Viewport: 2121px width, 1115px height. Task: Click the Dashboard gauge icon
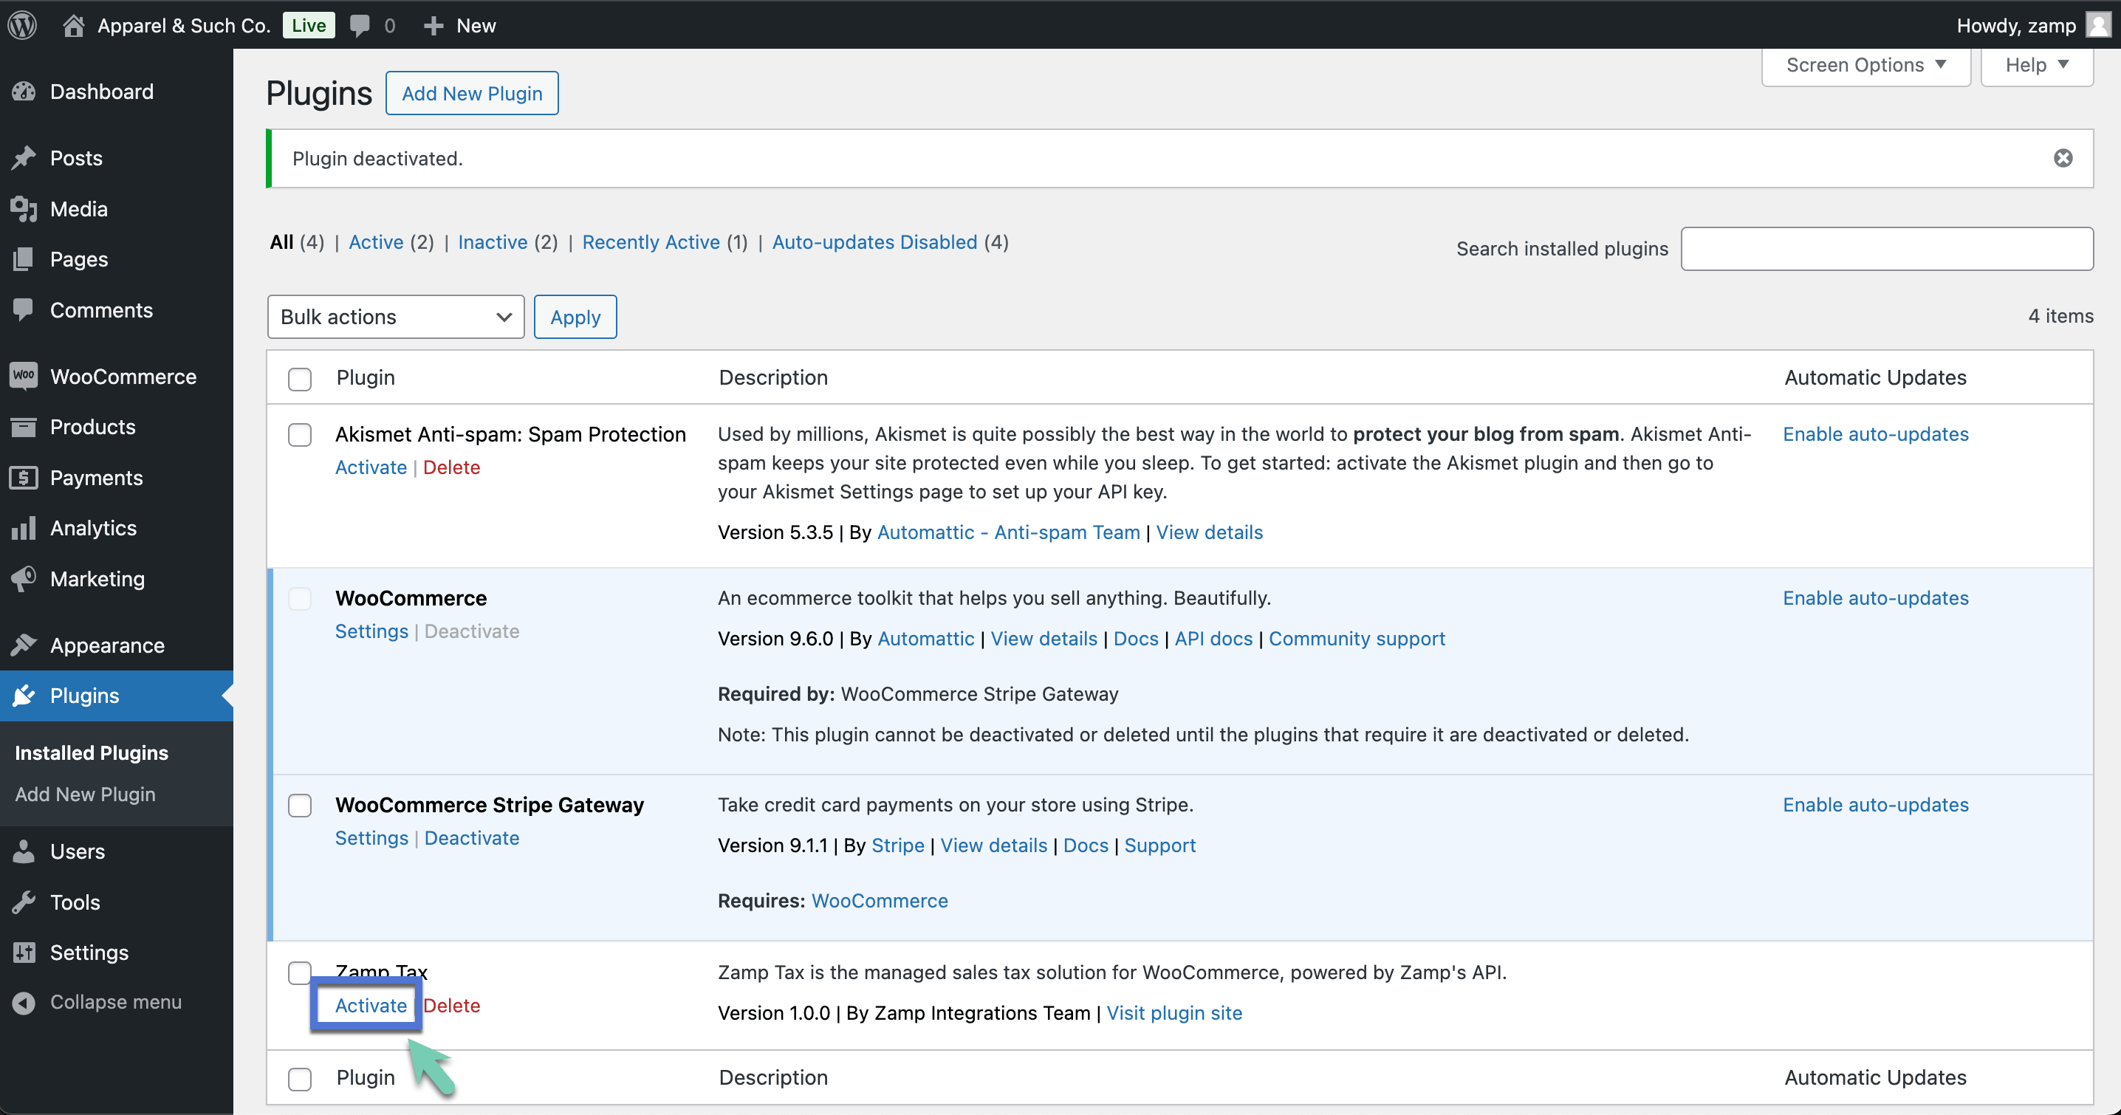pos(23,91)
